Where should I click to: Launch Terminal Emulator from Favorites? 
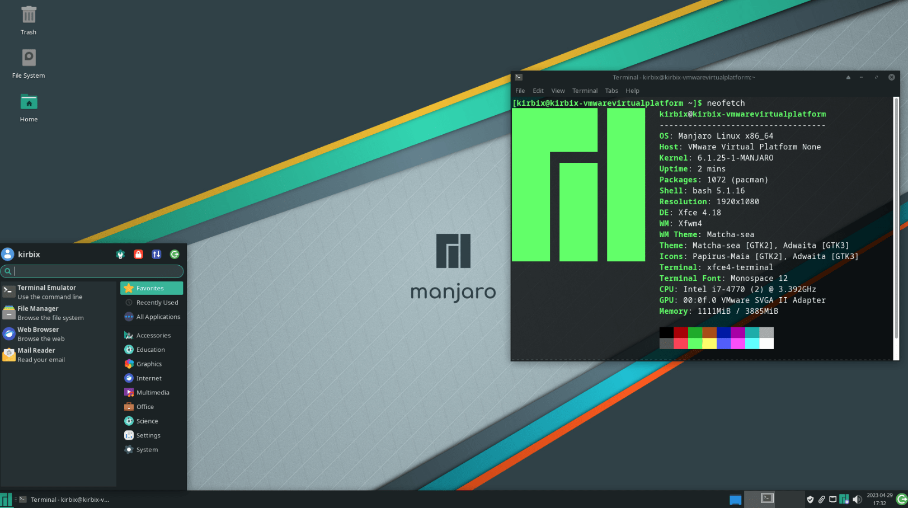(x=47, y=292)
